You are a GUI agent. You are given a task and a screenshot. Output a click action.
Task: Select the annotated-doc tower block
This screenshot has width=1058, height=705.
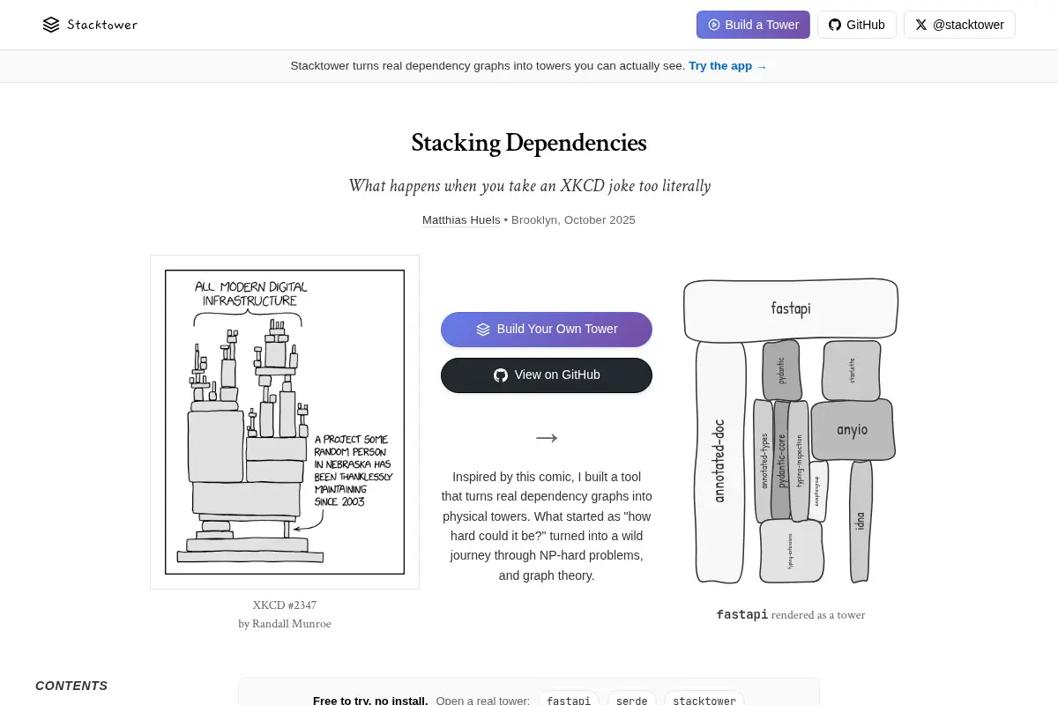pyautogui.click(x=720, y=461)
